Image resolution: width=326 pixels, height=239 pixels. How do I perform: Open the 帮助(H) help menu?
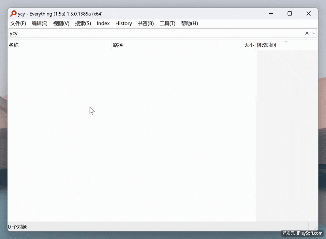tap(189, 23)
